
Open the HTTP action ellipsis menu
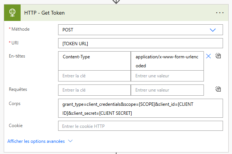click(x=219, y=13)
